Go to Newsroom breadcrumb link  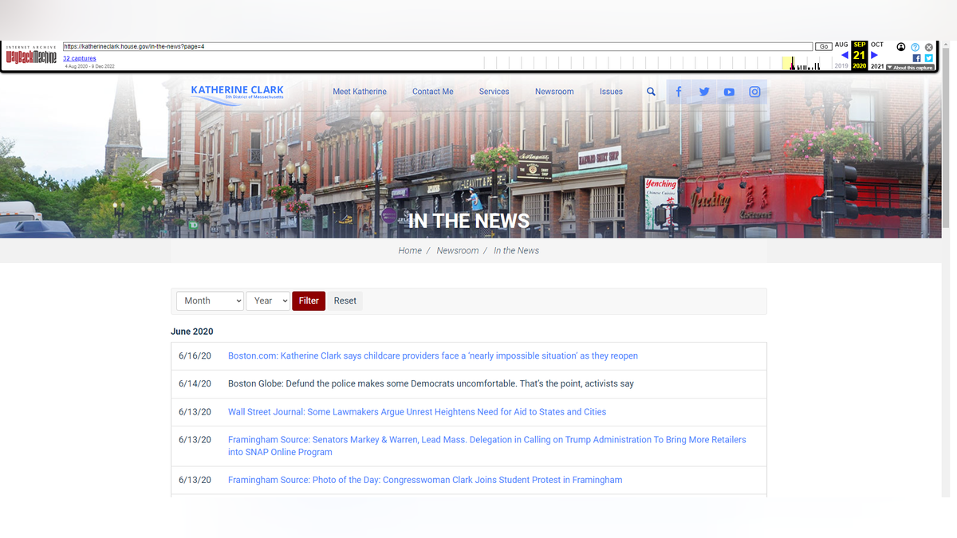[458, 250]
